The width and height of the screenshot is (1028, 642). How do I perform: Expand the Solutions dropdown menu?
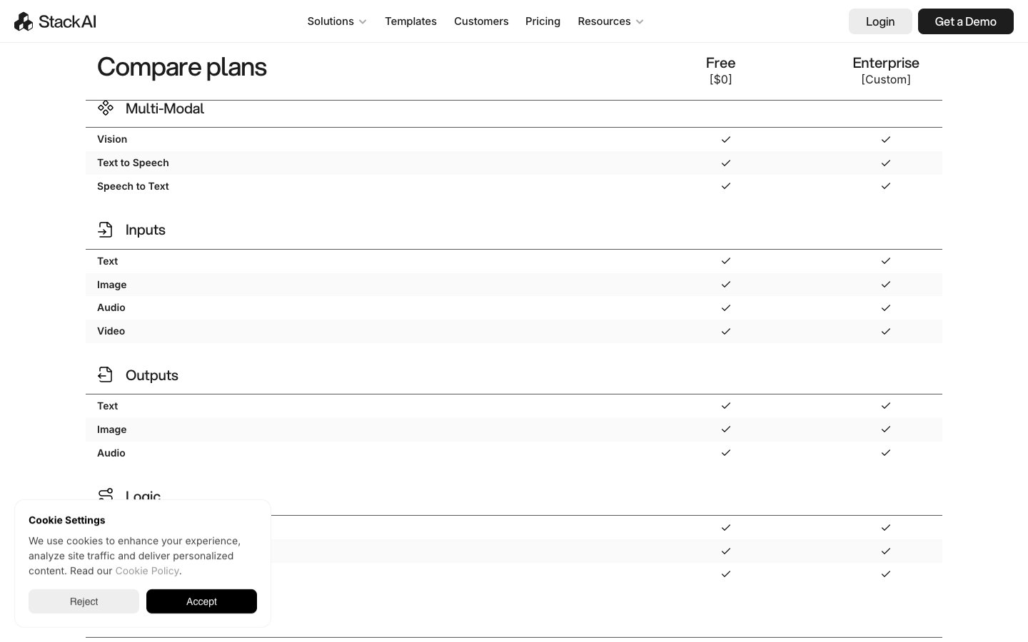[x=337, y=21]
